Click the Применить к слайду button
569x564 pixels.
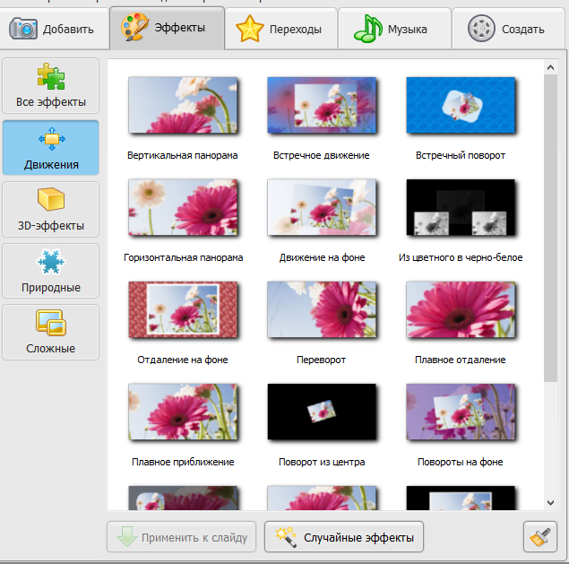click(181, 537)
